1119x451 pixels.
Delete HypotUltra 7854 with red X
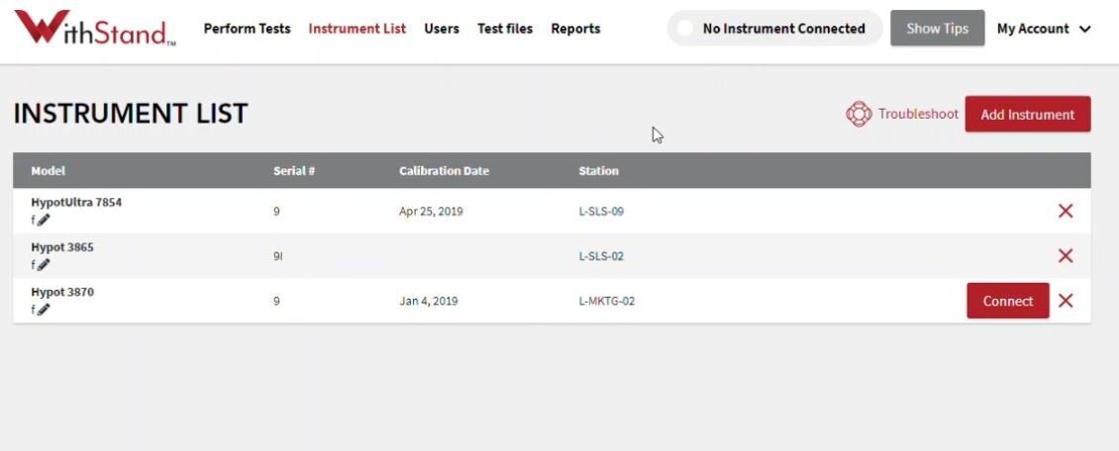pos(1066,211)
